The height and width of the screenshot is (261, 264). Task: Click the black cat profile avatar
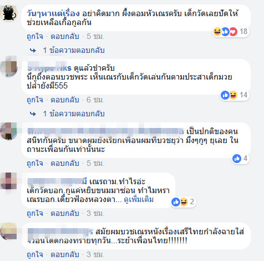click(9, 13)
